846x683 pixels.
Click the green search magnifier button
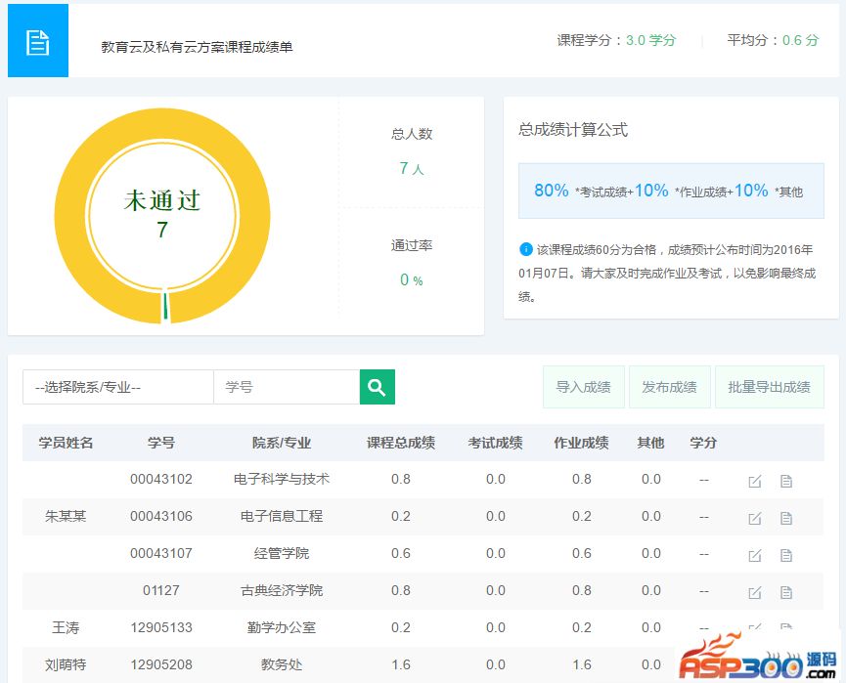[377, 387]
